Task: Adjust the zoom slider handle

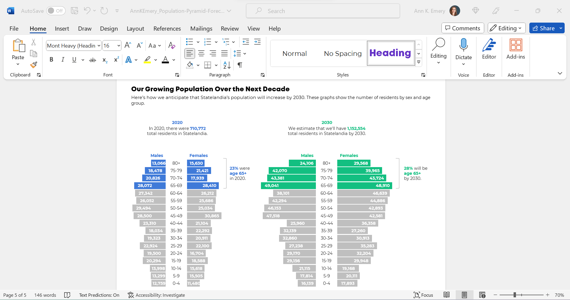Action: [515, 295]
